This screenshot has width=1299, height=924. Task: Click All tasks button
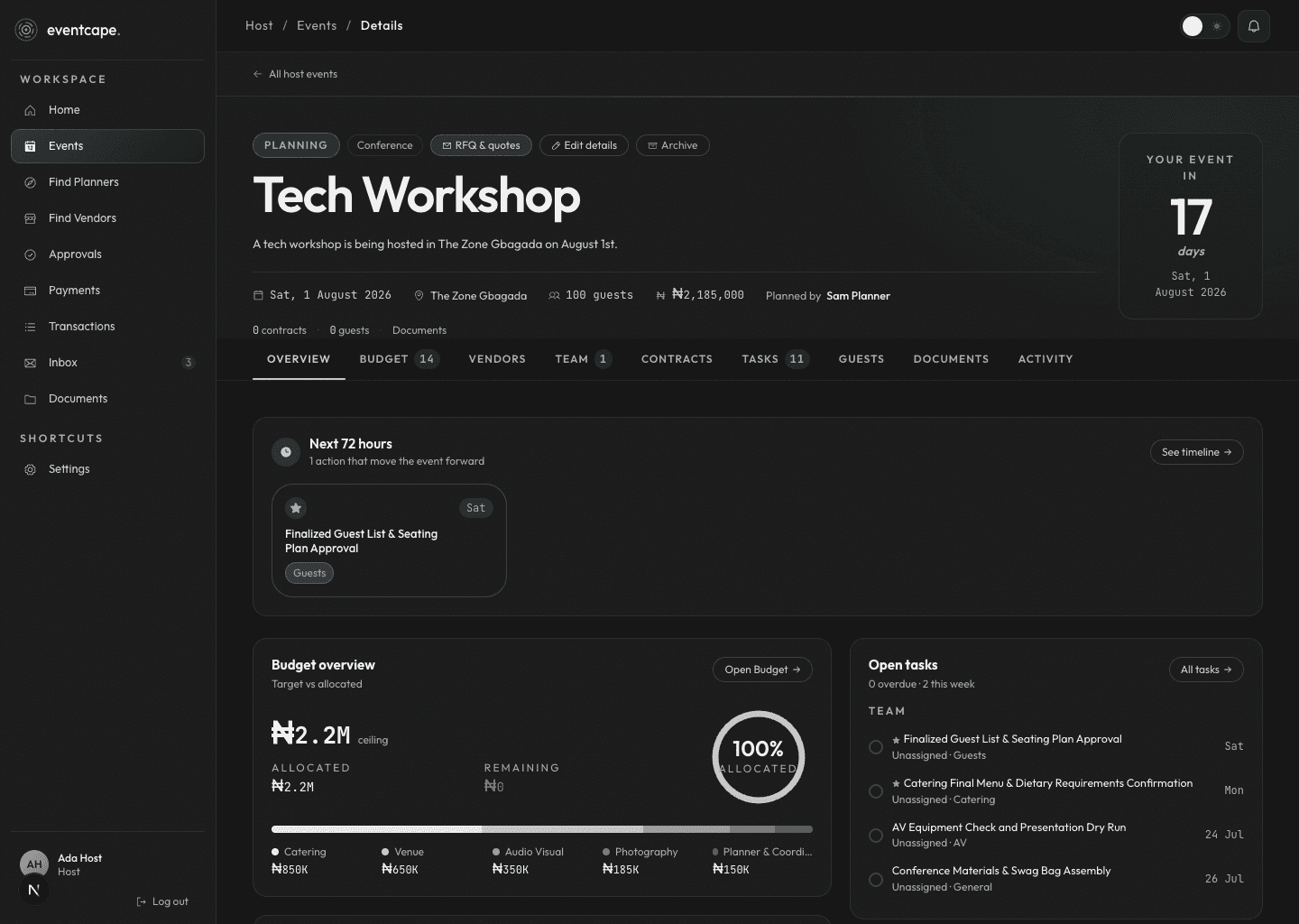point(1206,670)
